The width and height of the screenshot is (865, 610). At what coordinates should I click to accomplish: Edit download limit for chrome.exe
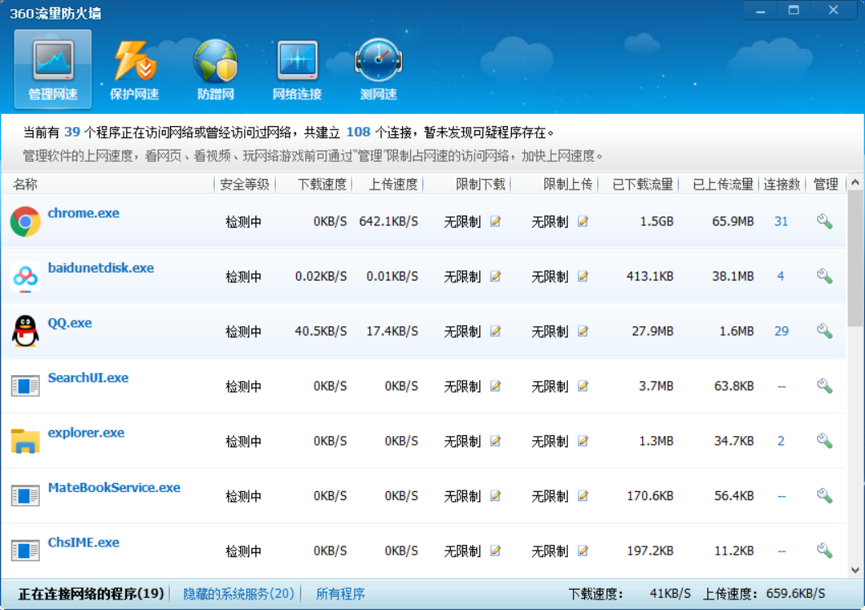click(x=496, y=221)
